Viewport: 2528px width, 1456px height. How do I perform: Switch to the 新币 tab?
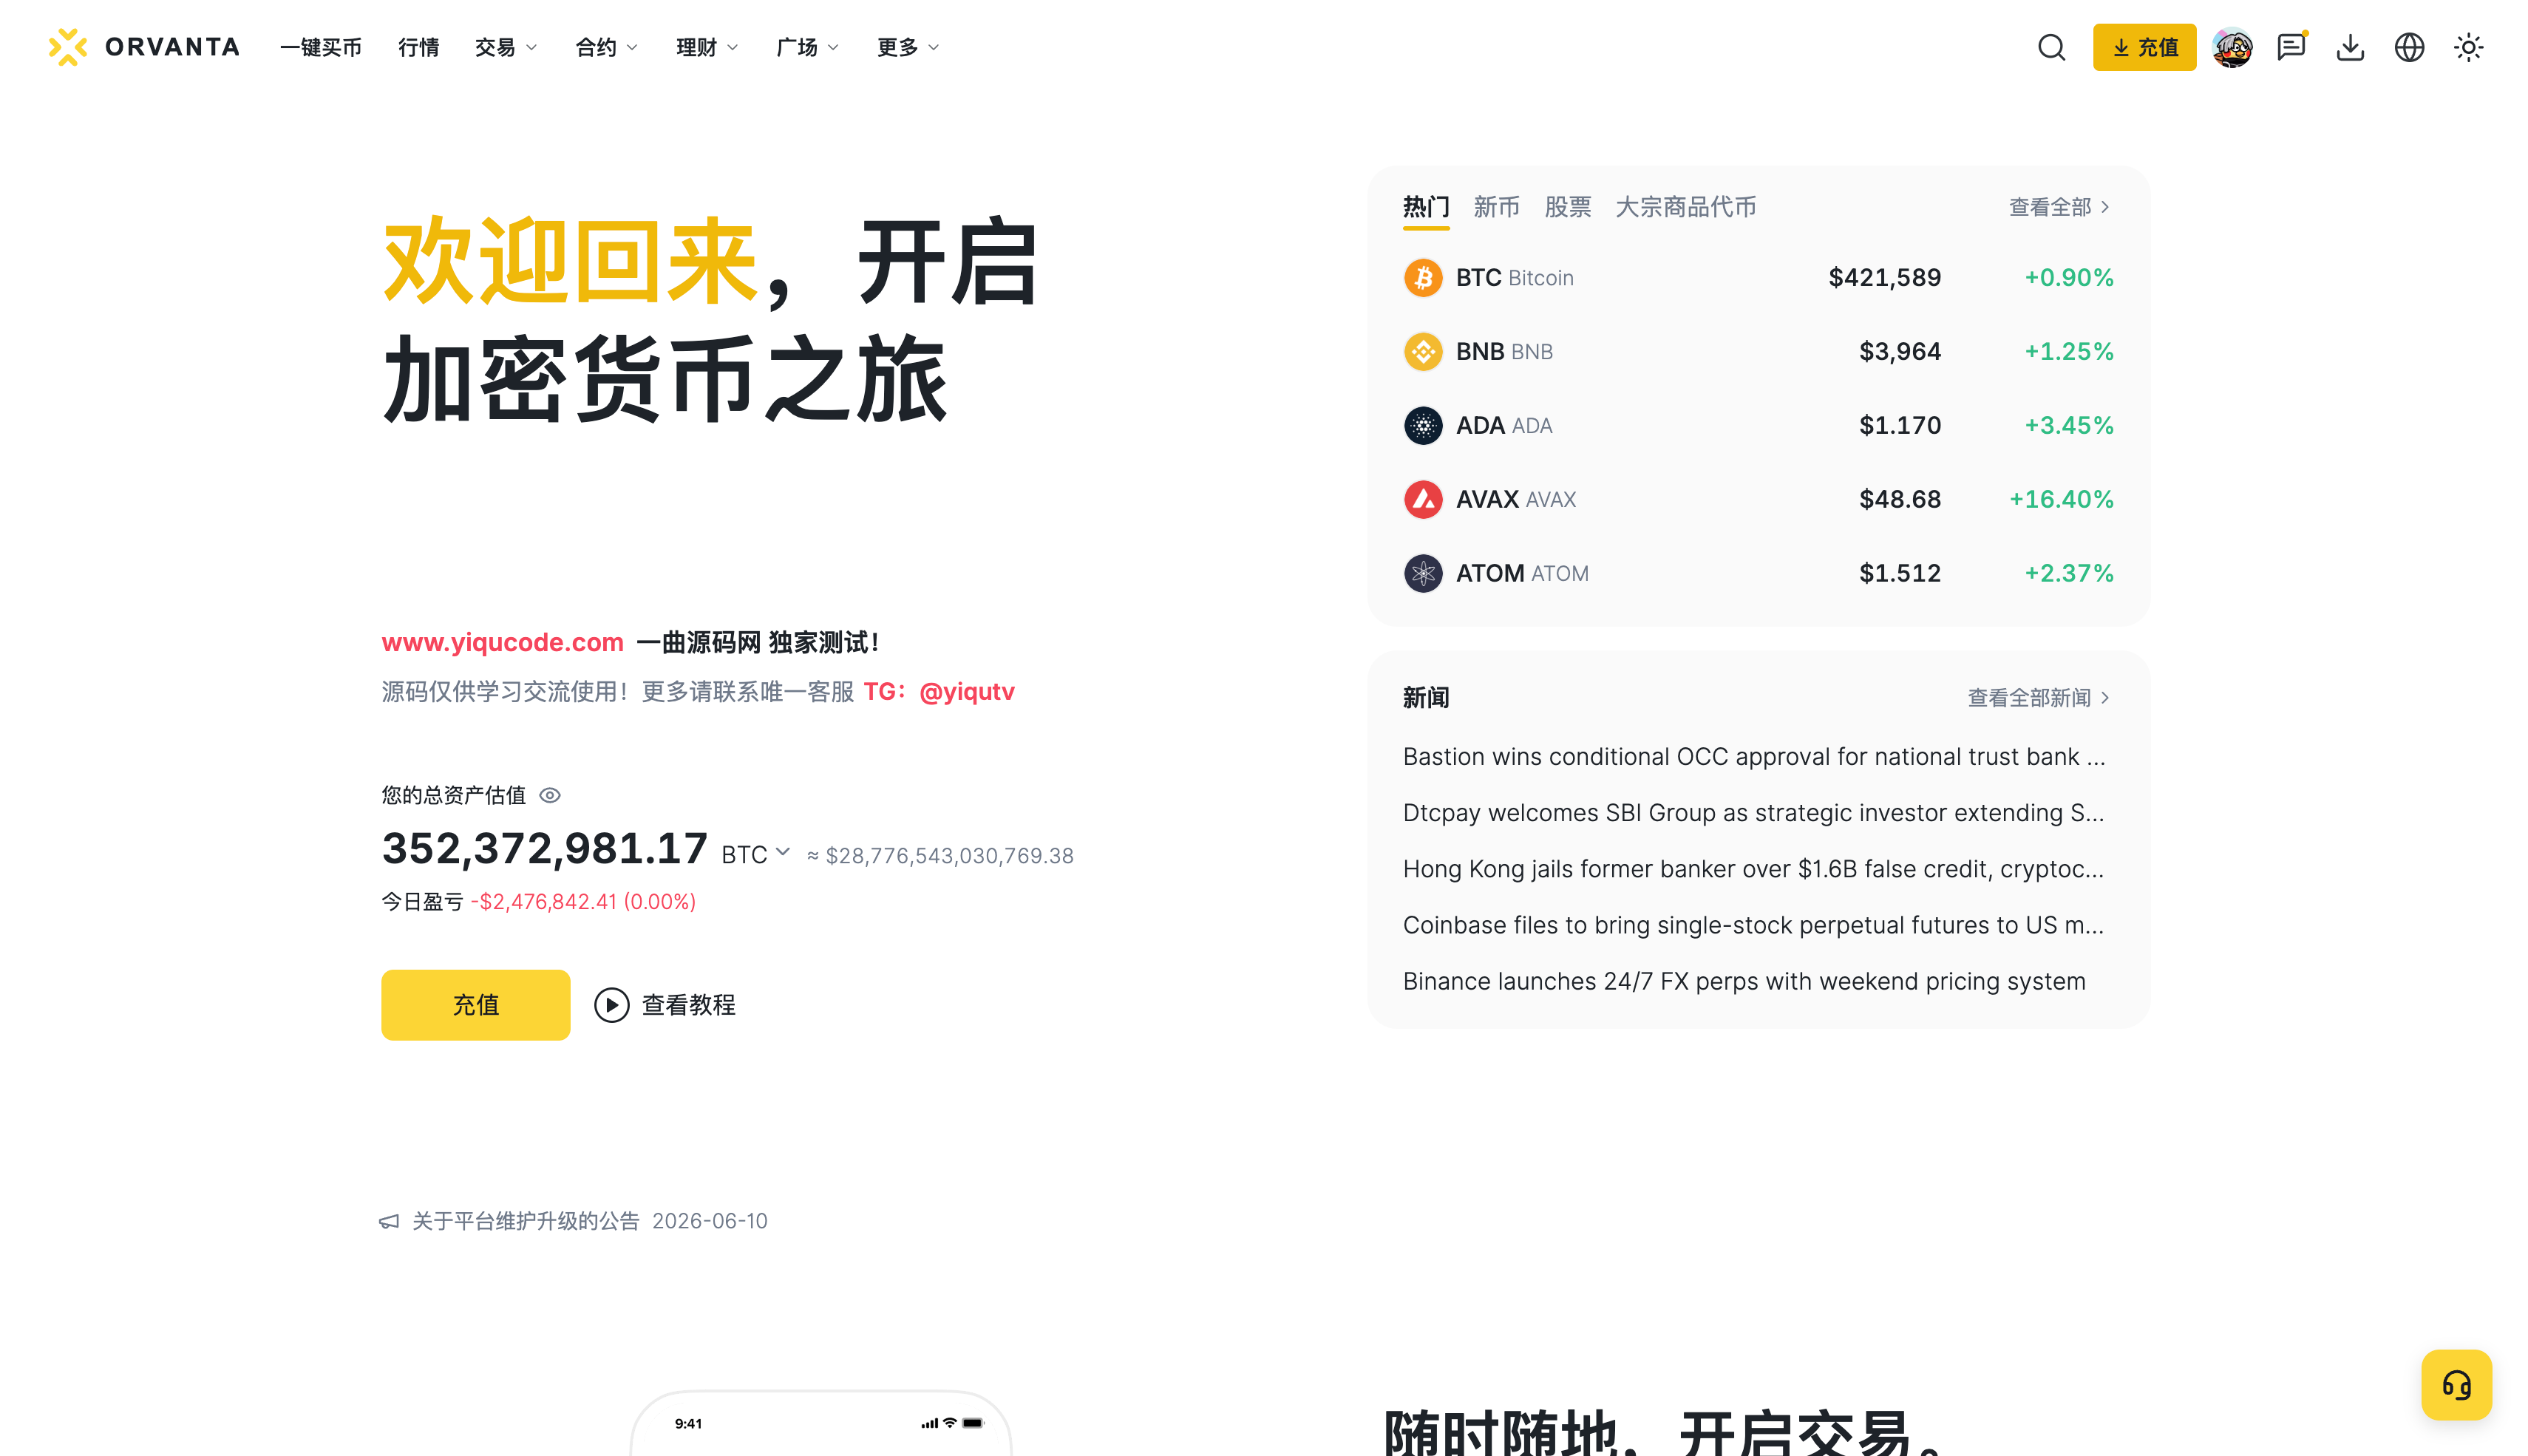(x=1497, y=207)
